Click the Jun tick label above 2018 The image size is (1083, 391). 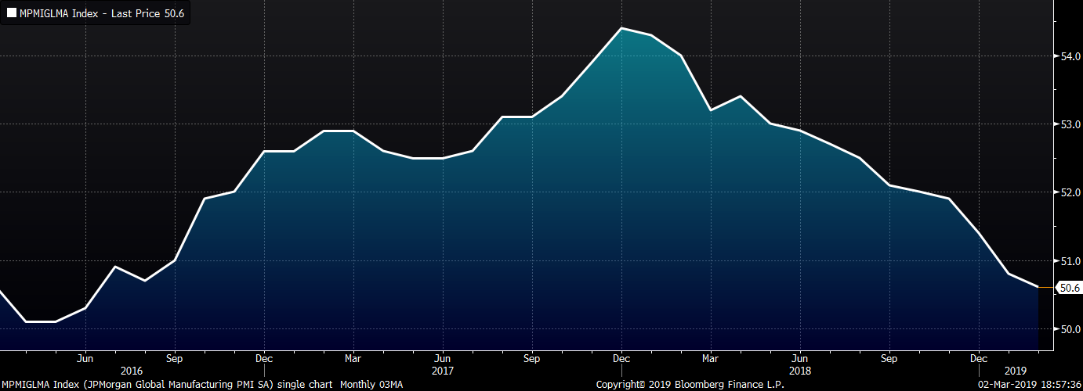[x=800, y=358]
